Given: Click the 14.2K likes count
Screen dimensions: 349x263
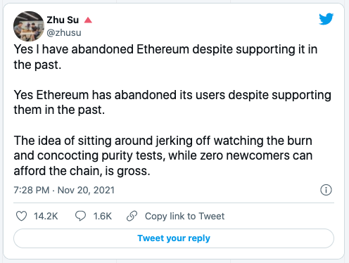Looking at the screenshot, I should coord(46,216).
